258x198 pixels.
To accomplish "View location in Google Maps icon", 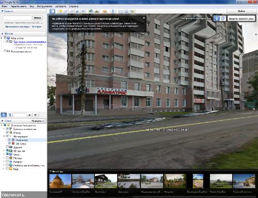I will point(133,11).
